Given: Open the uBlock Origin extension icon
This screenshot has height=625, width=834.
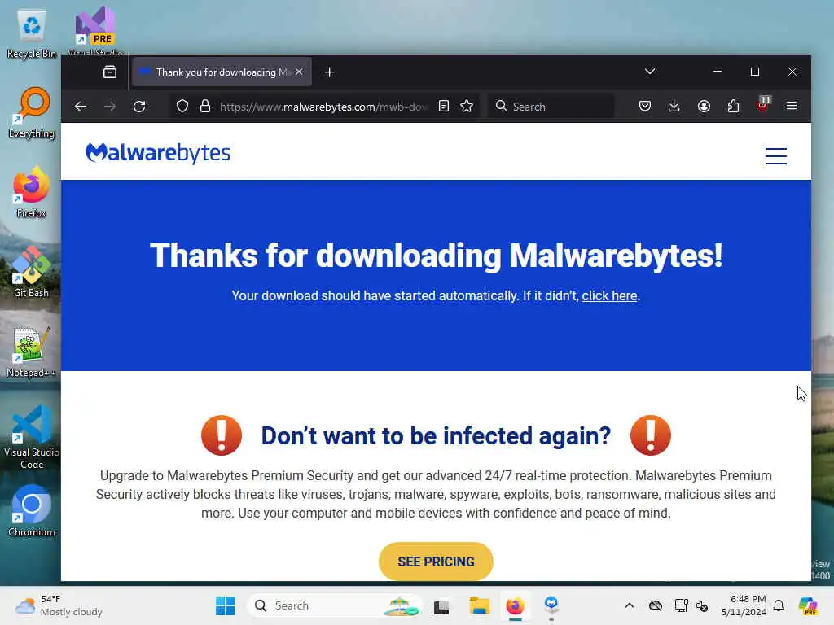Looking at the screenshot, I should 762,105.
